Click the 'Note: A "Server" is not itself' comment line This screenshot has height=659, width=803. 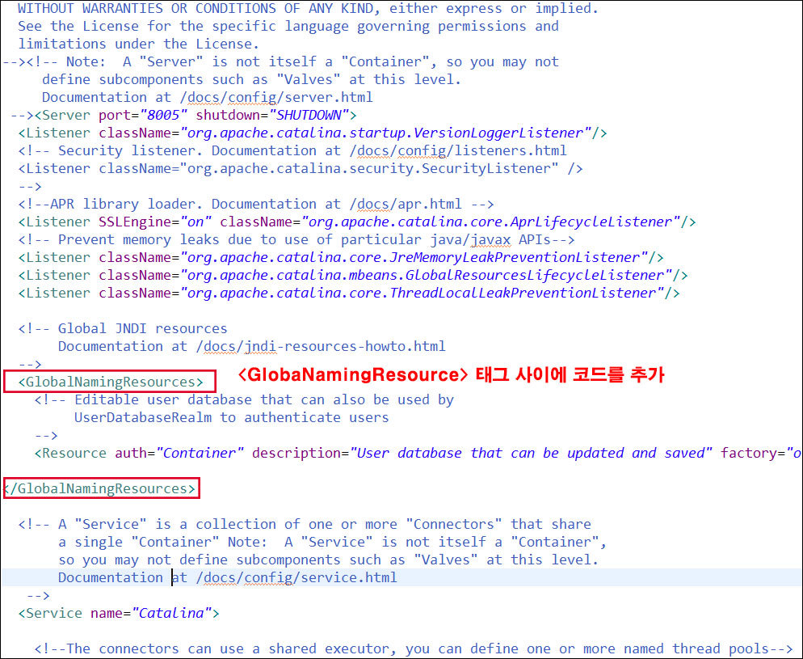[280, 62]
